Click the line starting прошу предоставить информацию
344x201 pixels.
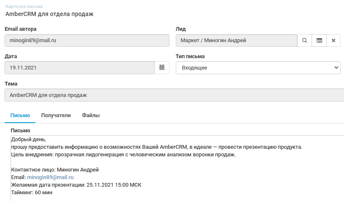click(156, 147)
